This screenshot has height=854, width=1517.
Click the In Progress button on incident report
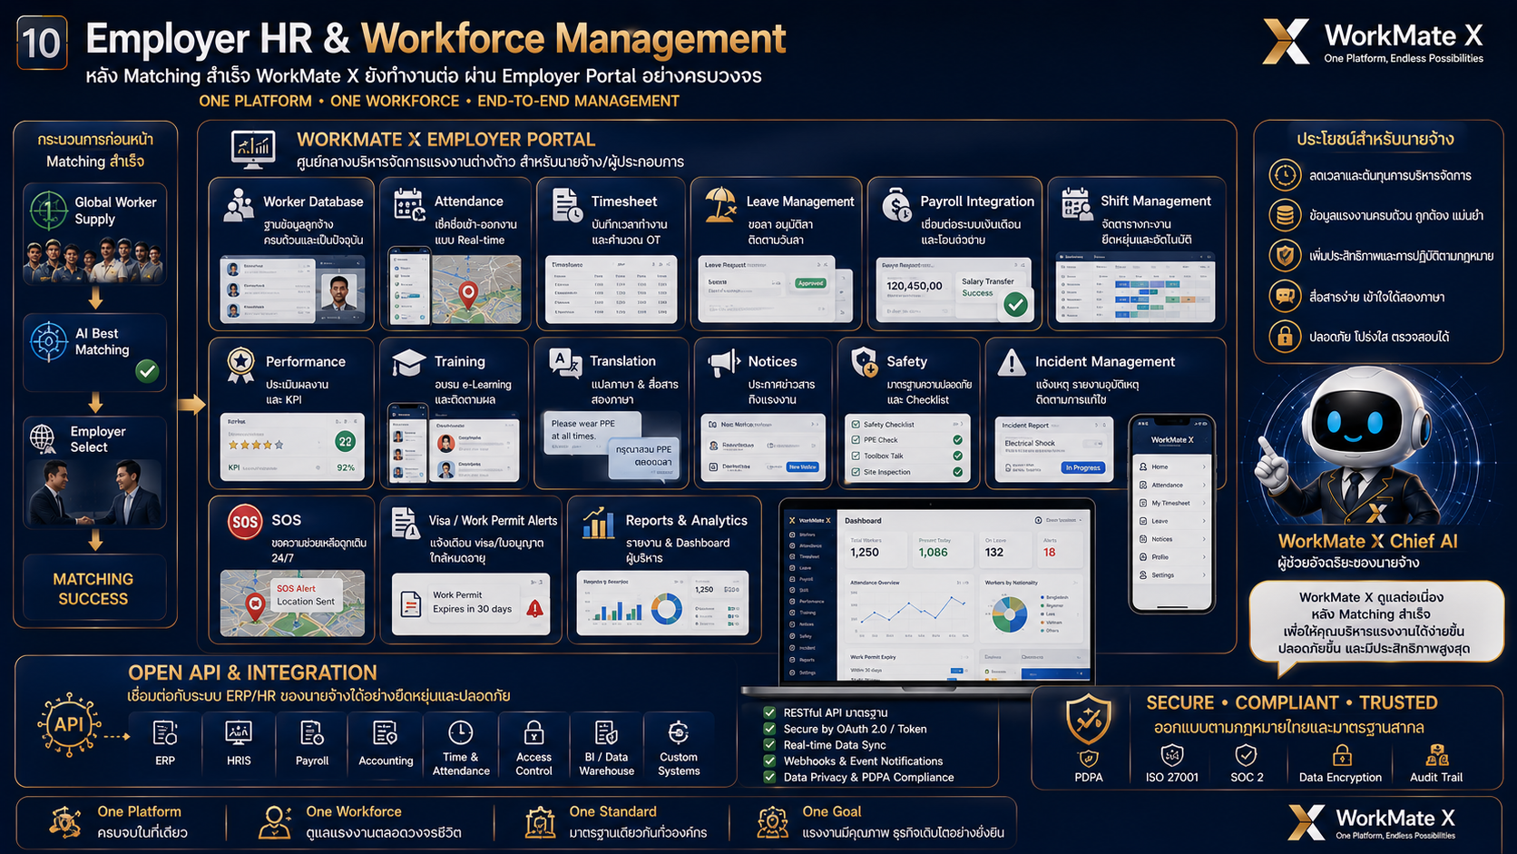(x=1082, y=467)
